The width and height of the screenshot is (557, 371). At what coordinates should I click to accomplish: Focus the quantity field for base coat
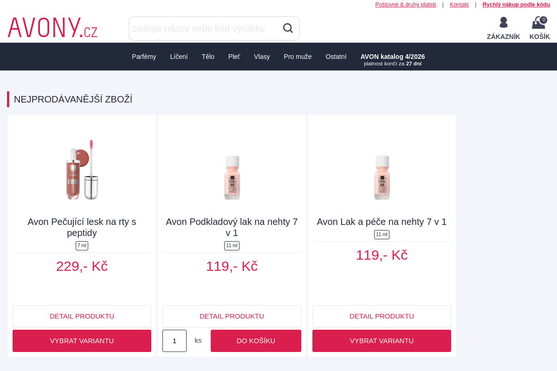click(x=175, y=341)
